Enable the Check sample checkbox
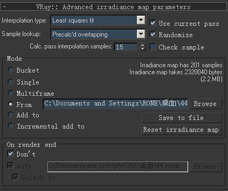The width and height of the screenshot is (228, 191). coord(153,47)
